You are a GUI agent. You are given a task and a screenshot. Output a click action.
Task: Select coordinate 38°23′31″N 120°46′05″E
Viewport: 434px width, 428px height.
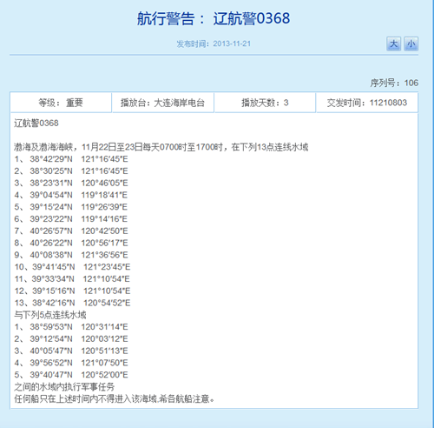(79, 184)
